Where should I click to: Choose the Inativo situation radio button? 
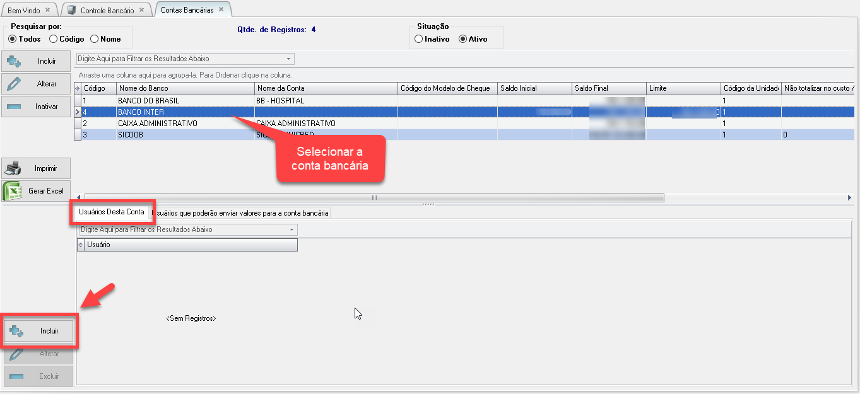click(418, 39)
